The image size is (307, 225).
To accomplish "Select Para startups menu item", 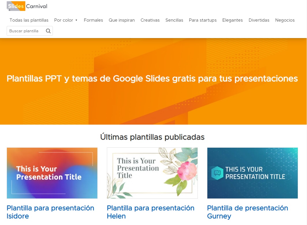I will [x=203, y=20].
